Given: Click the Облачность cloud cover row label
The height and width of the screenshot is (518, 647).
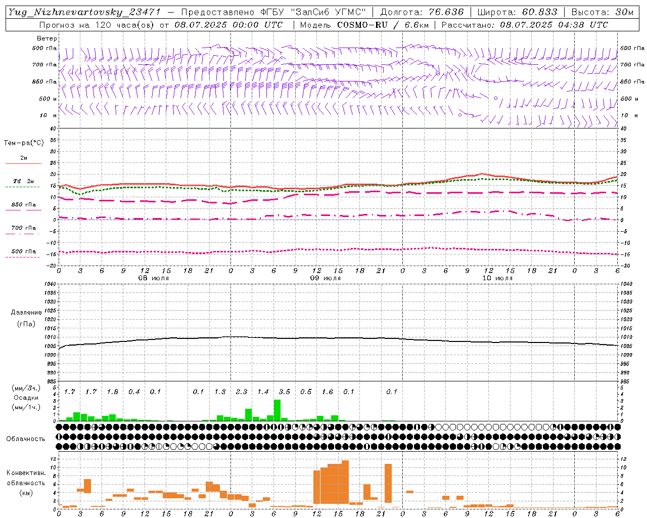Looking at the screenshot, I should (26, 439).
